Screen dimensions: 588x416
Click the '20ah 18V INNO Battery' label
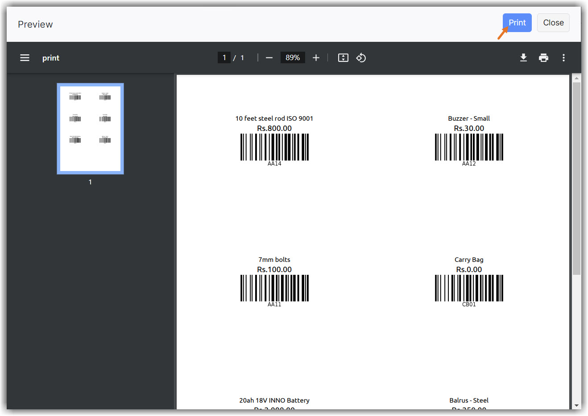(x=274, y=400)
